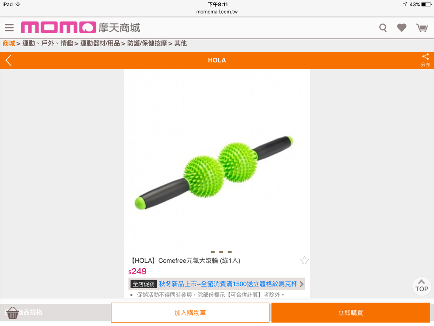Expand the store-wide promotion chevron
Screen dimensions: 434x326
[x=301, y=284]
